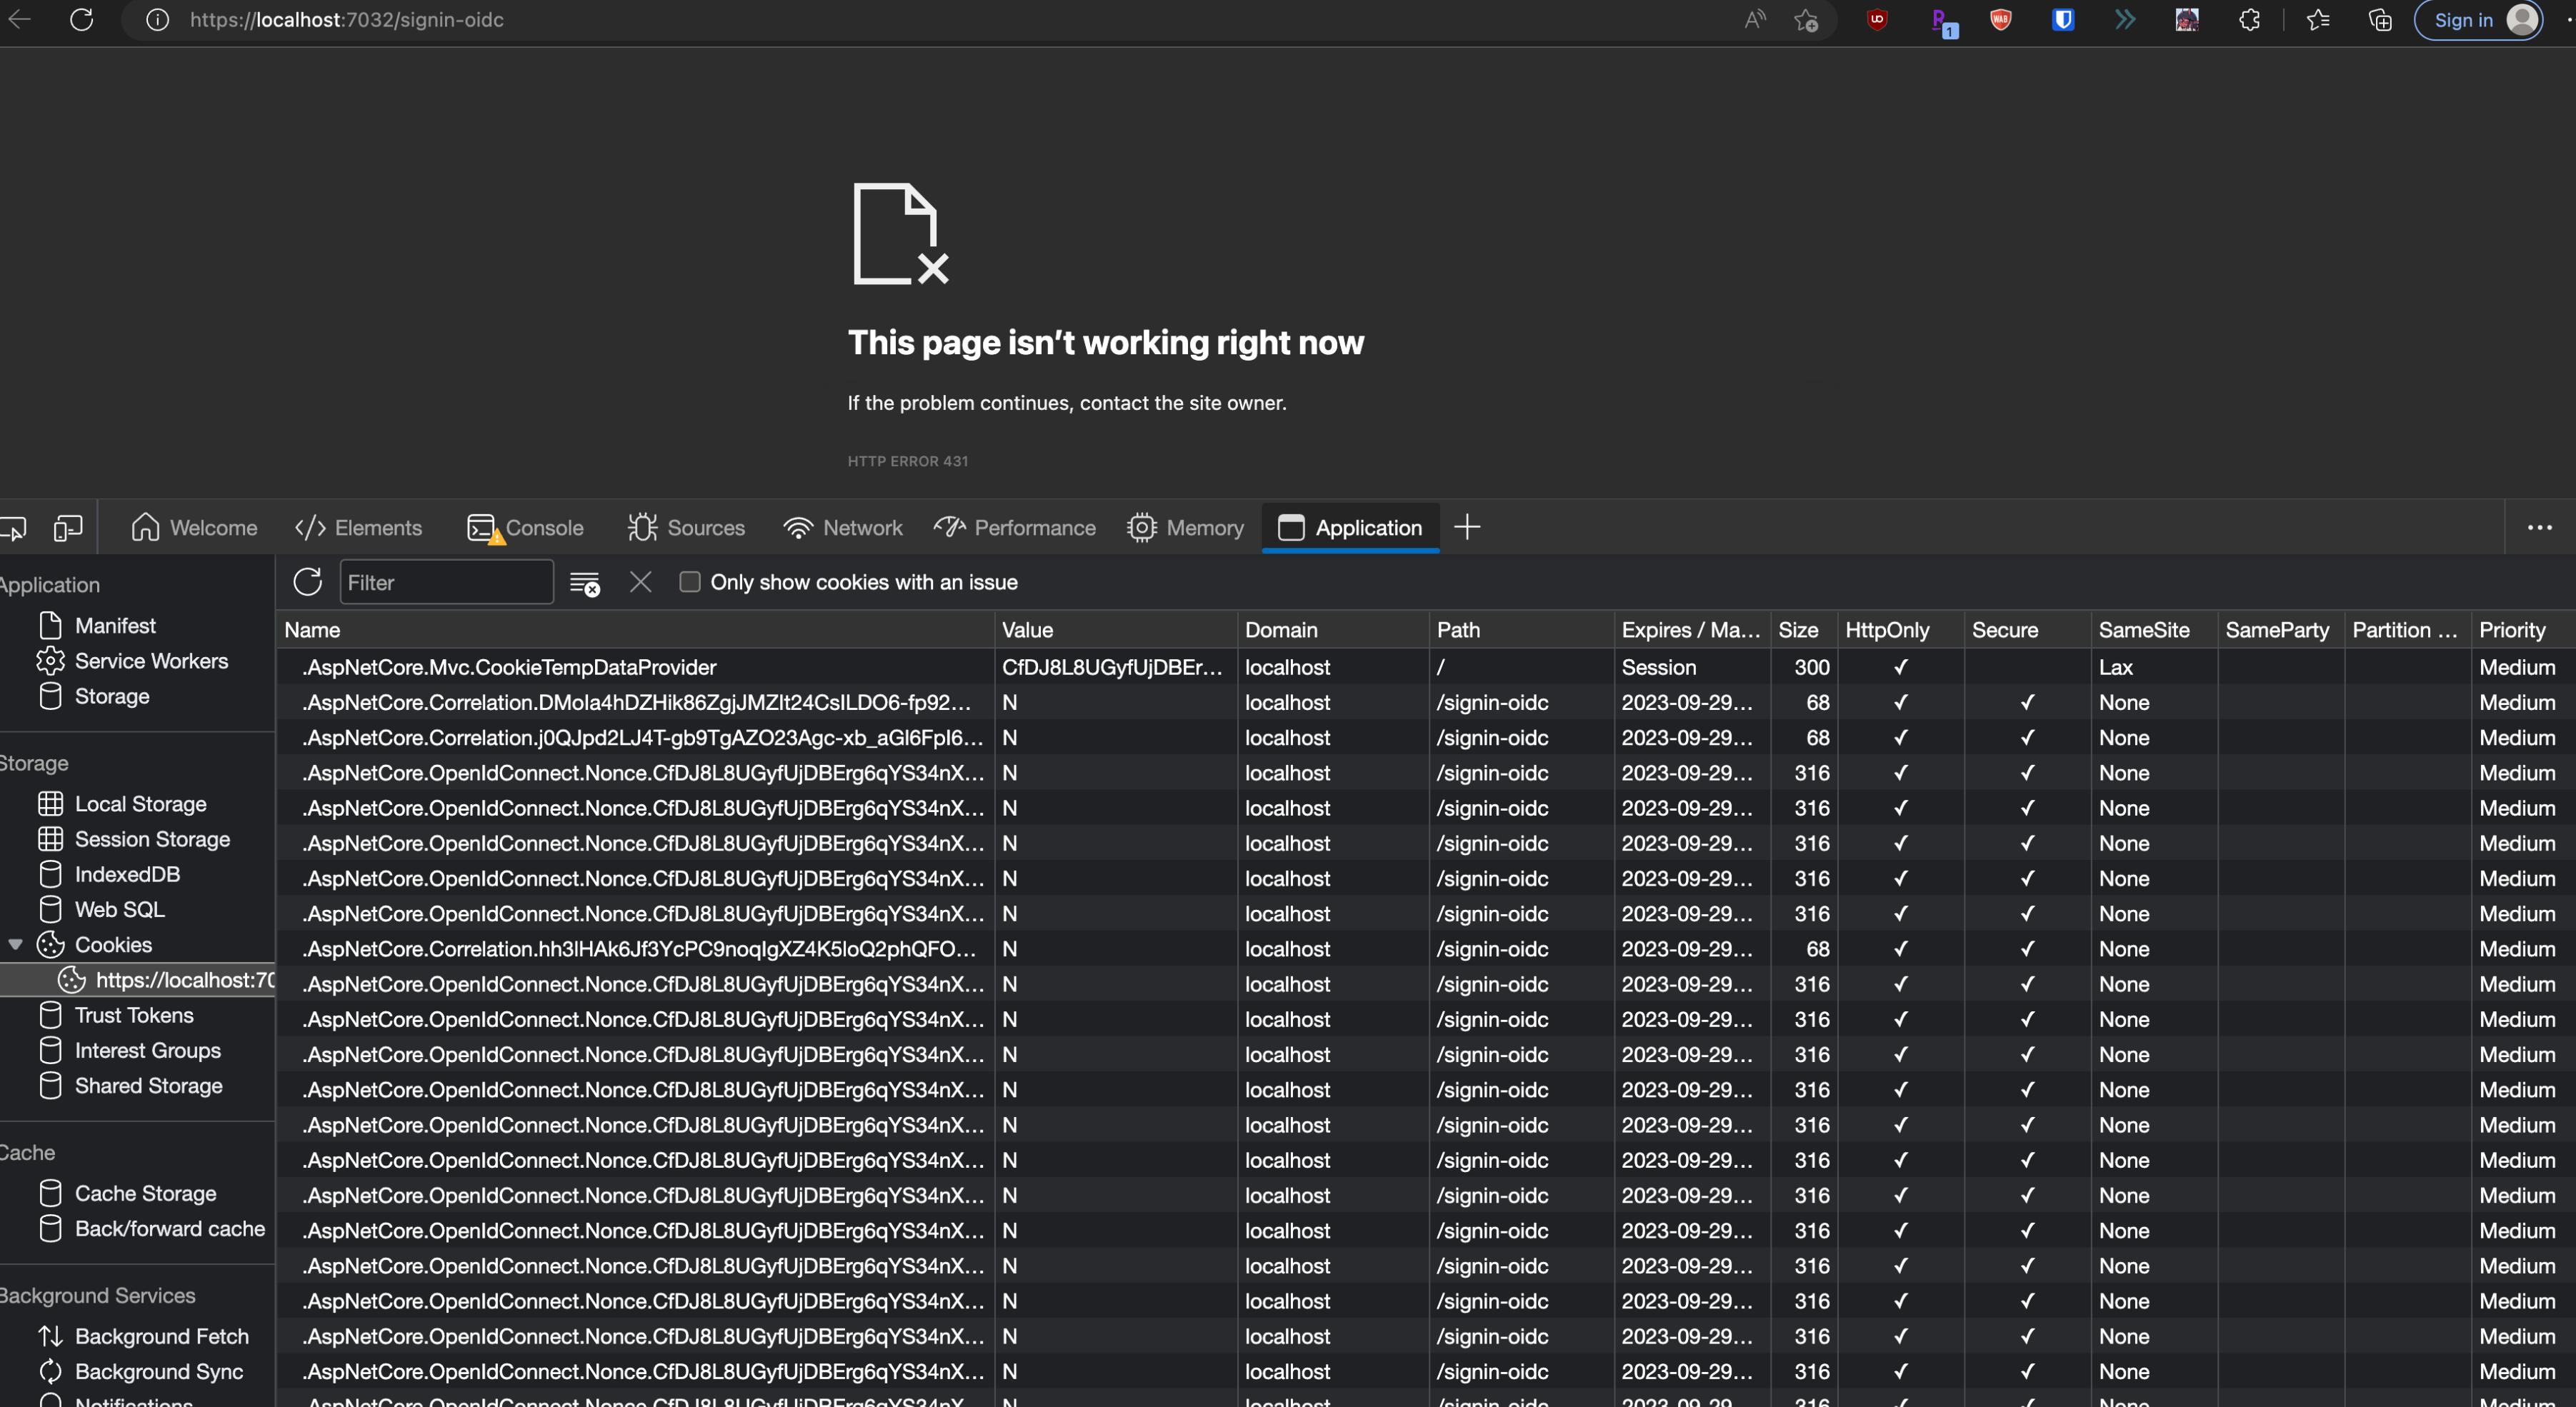
Task: Select Local Storage in sidebar
Action: coord(140,804)
